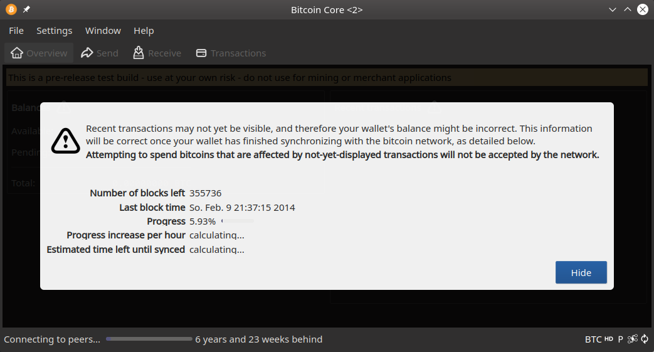654x352 pixels.
Task: Switch to the Transactions tab label
Action: [x=238, y=53]
